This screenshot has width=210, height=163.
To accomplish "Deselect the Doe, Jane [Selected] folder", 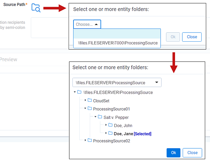I will pyautogui.click(x=133, y=134).
